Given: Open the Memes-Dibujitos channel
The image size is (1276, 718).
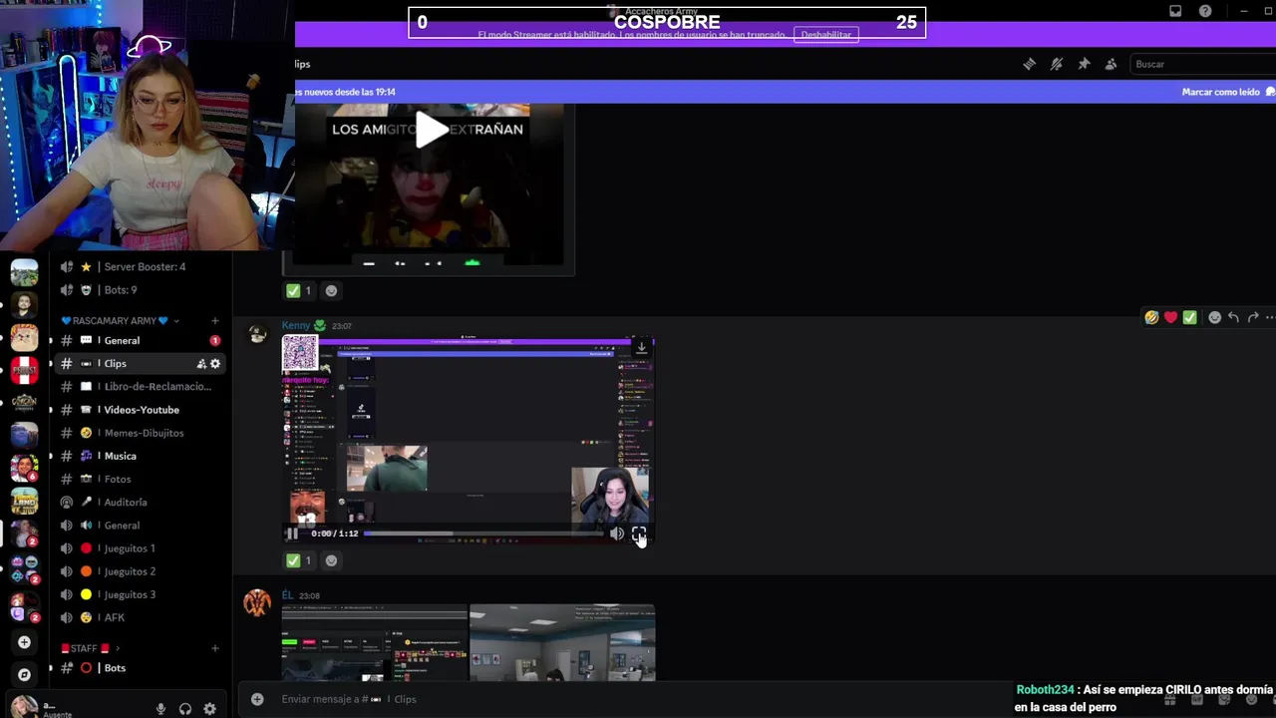Looking at the screenshot, I should point(140,433).
